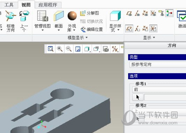This screenshot has height=133, width=186.
Task: Expand the 外观库 dropdown arrow
Action: [74, 30]
